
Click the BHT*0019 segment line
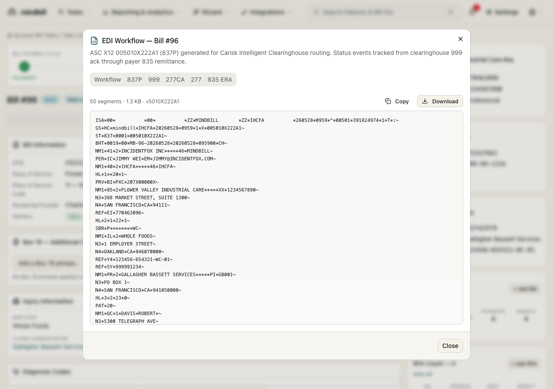[161, 143]
